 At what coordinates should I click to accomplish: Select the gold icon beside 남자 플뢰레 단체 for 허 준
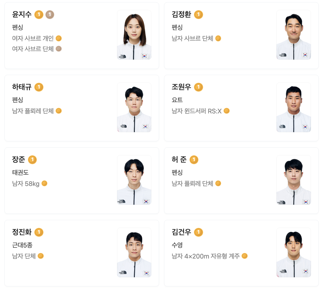pos(218,183)
